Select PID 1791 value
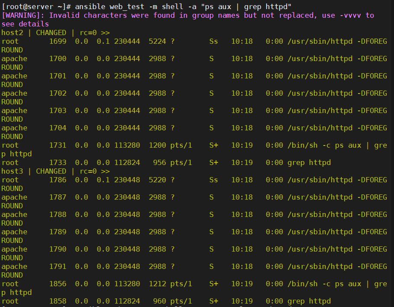This screenshot has height=307, width=394. (58, 267)
